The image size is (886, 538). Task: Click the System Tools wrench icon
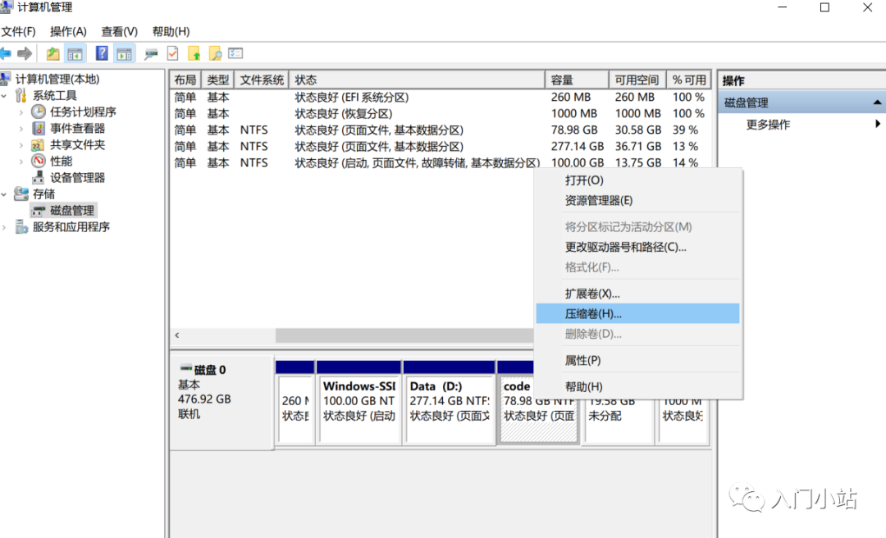(21, 95)
